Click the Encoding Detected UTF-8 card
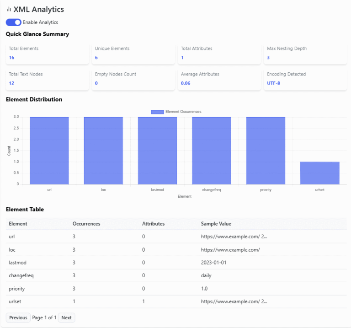 [x=305, y=79]
